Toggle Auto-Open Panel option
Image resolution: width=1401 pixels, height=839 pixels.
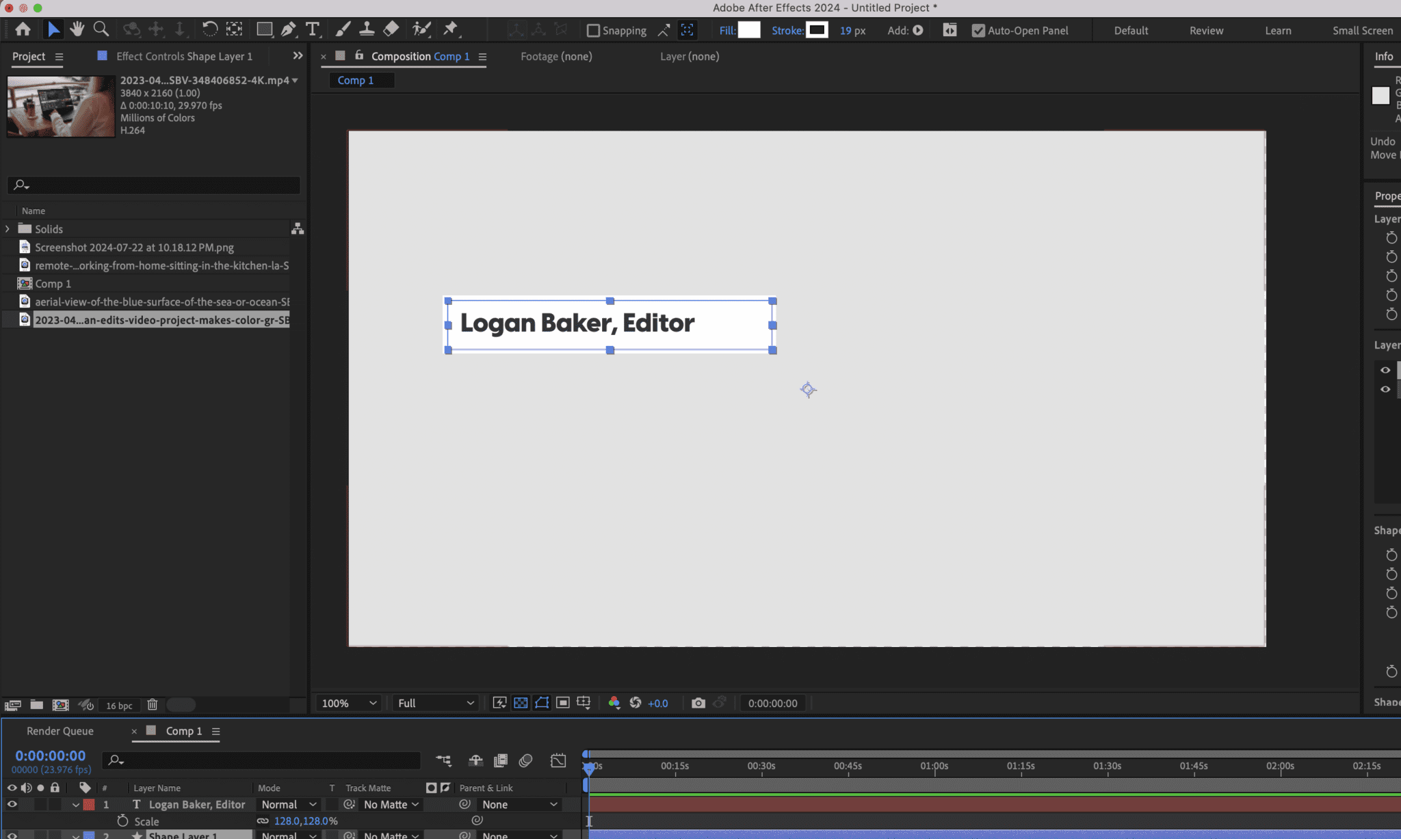(978, 30)
